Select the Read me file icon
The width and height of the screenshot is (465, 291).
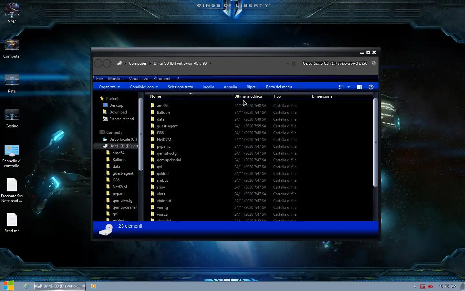(12, 223)
